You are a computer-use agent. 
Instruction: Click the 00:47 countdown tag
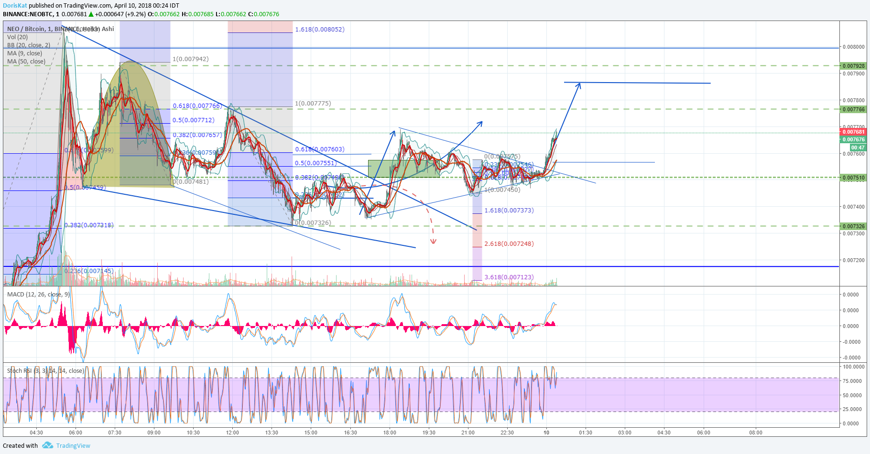[858, 148]
